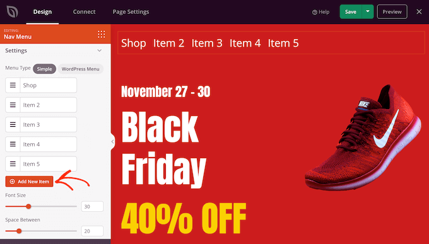Adjust the Font Size slider handle
Viewport: 429px width, 244px height.
28,207
